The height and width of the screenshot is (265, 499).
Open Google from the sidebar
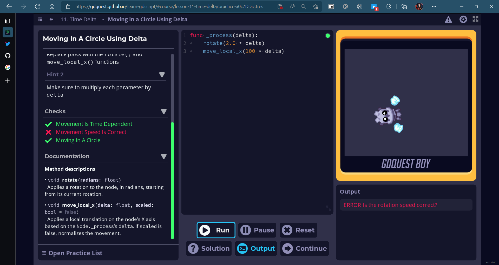tap(8, 67)
